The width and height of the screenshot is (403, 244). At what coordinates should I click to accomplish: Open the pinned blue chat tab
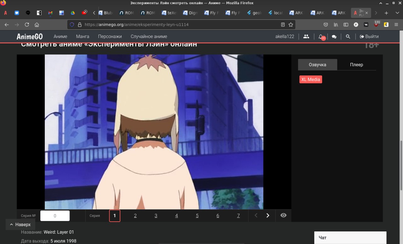click(17, 13)
